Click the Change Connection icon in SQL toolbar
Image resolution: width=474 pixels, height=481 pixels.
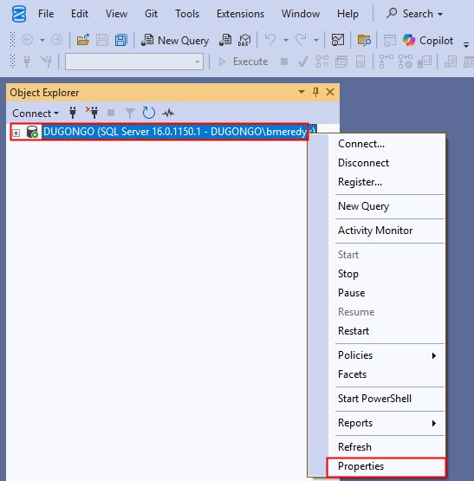coord(47,62)
